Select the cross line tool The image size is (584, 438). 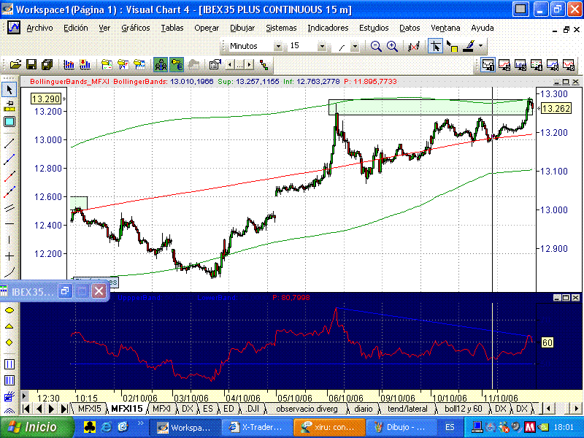tap(9, 256)
